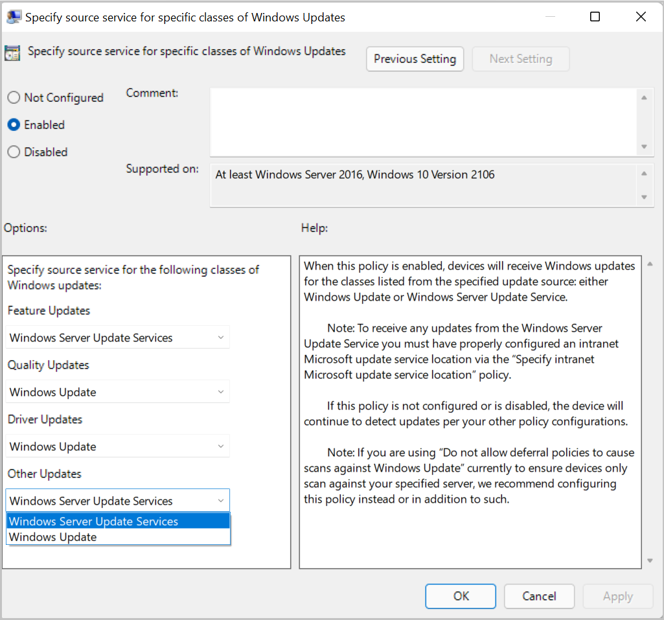This screenshot has width=664, height=620.
Task: Collapse the open Other Updates dropdown
Action: (x=220, y=500)
